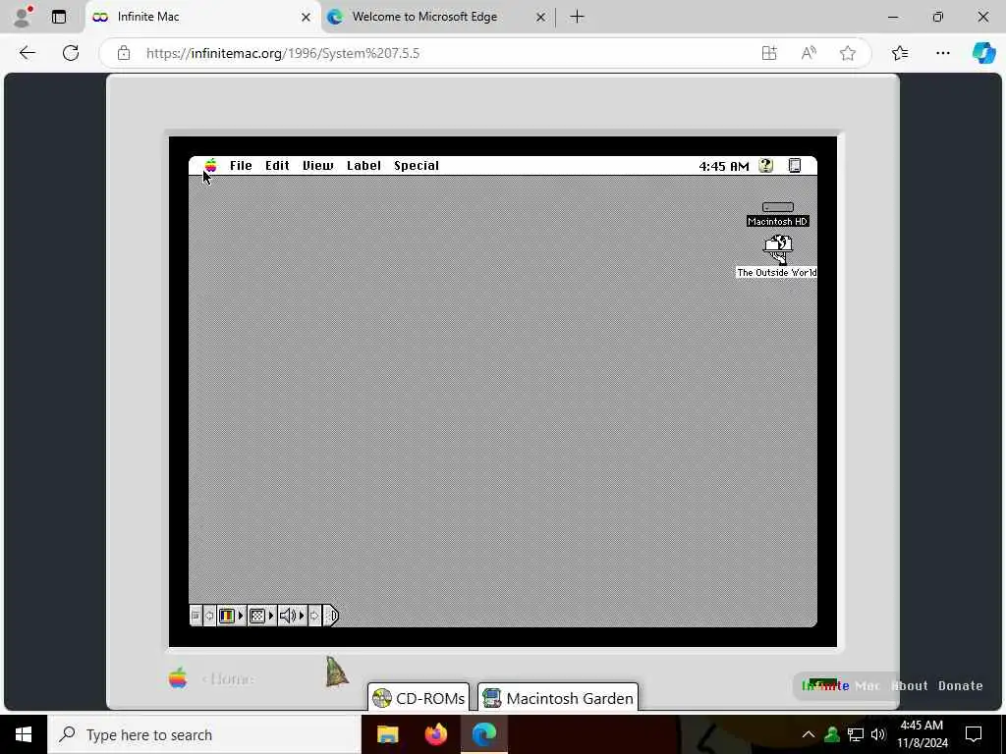Open the Copilot sidebar icon

point(983,53)
